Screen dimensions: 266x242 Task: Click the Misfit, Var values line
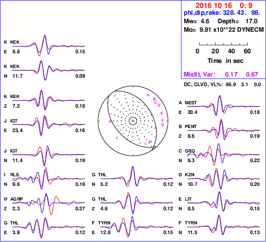point(221,74)
